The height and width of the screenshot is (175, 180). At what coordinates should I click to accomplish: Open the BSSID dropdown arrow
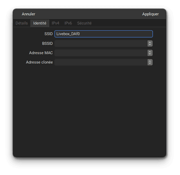tap(150, 43)
